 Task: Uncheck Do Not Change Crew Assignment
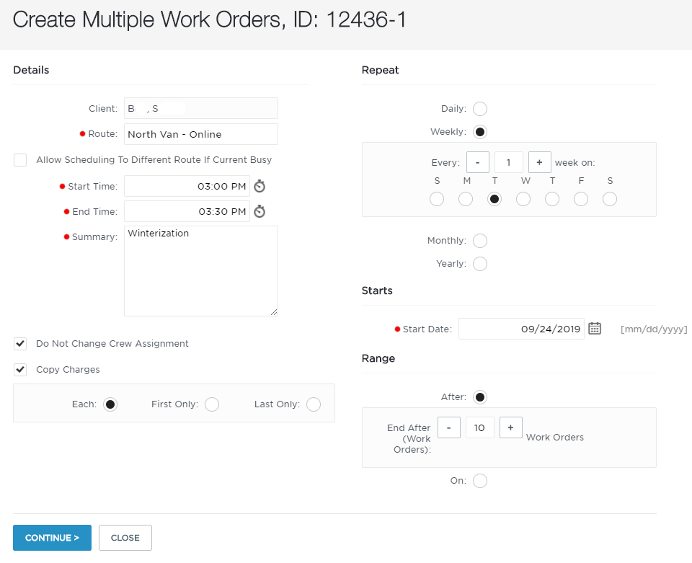click(20, 344)
